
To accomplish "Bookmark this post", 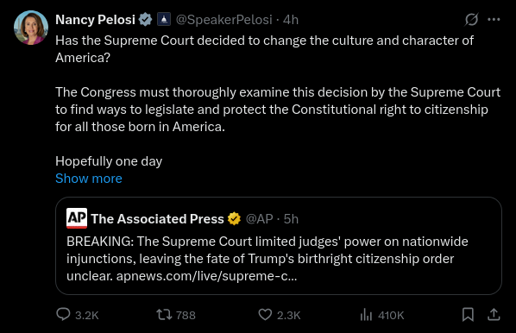I will 468,315.
